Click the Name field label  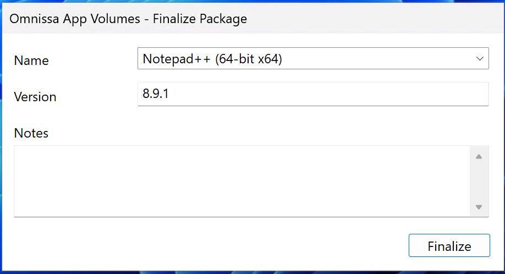pos(31,61)
